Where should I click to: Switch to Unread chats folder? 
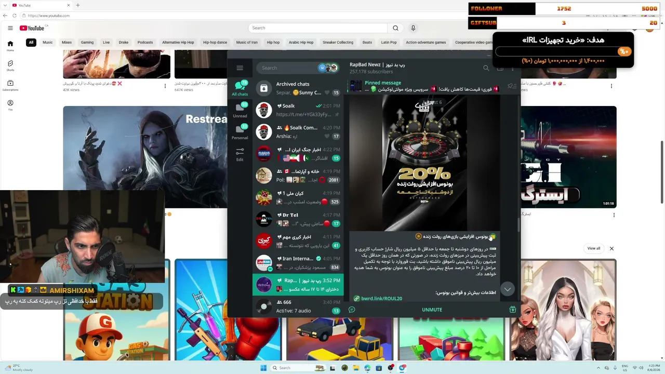(240, 111)
